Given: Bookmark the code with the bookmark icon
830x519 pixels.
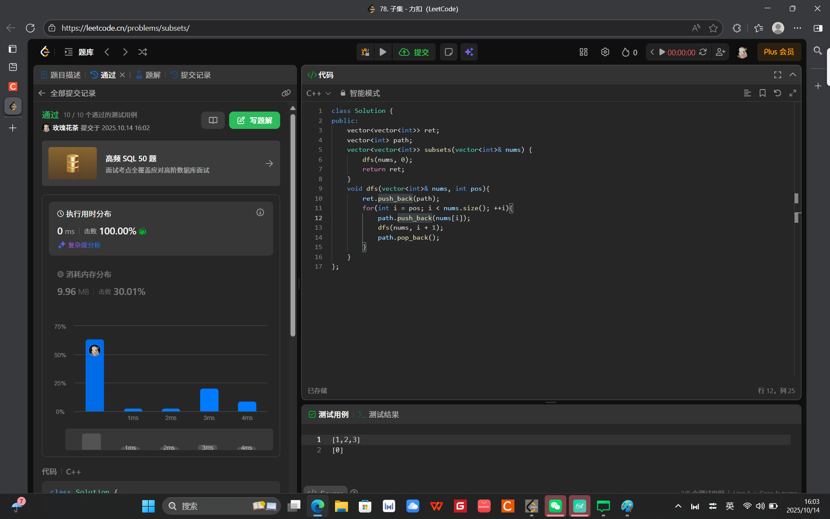Looking at the screenshot, I should coord(762,93).
